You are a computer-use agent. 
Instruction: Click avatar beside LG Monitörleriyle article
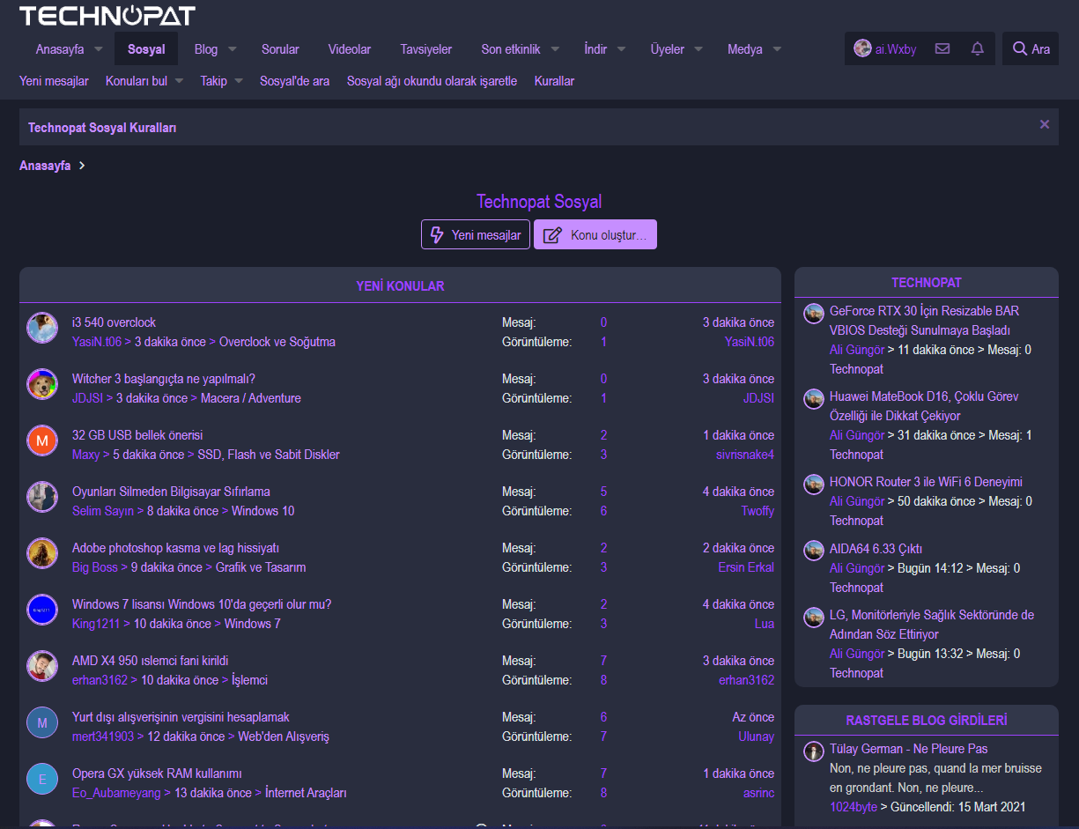point(814,618)
